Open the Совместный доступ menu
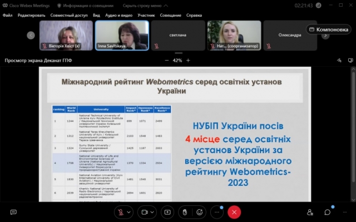 coord(69,15)
